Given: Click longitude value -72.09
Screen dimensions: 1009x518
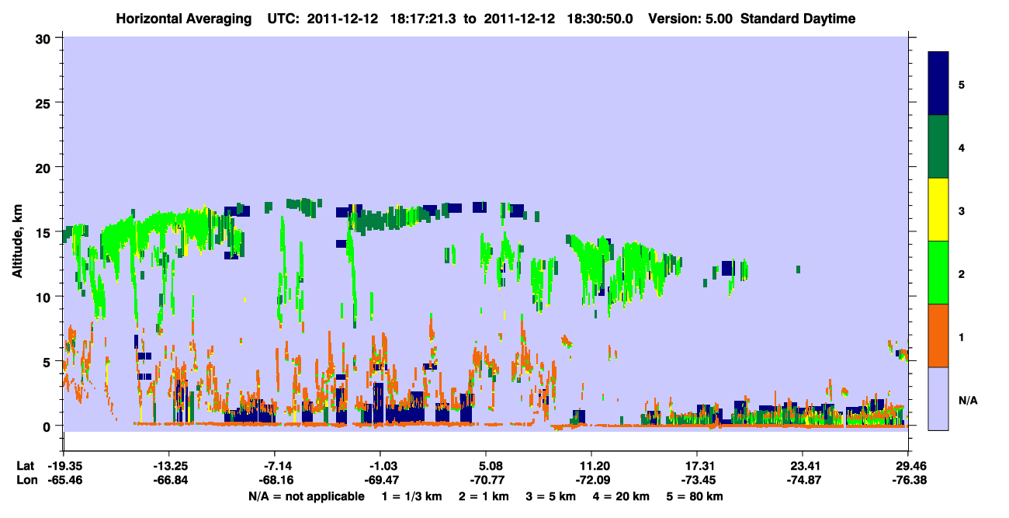Looking at the screenshot, I should pyautogui.click(x=591, y=481).
